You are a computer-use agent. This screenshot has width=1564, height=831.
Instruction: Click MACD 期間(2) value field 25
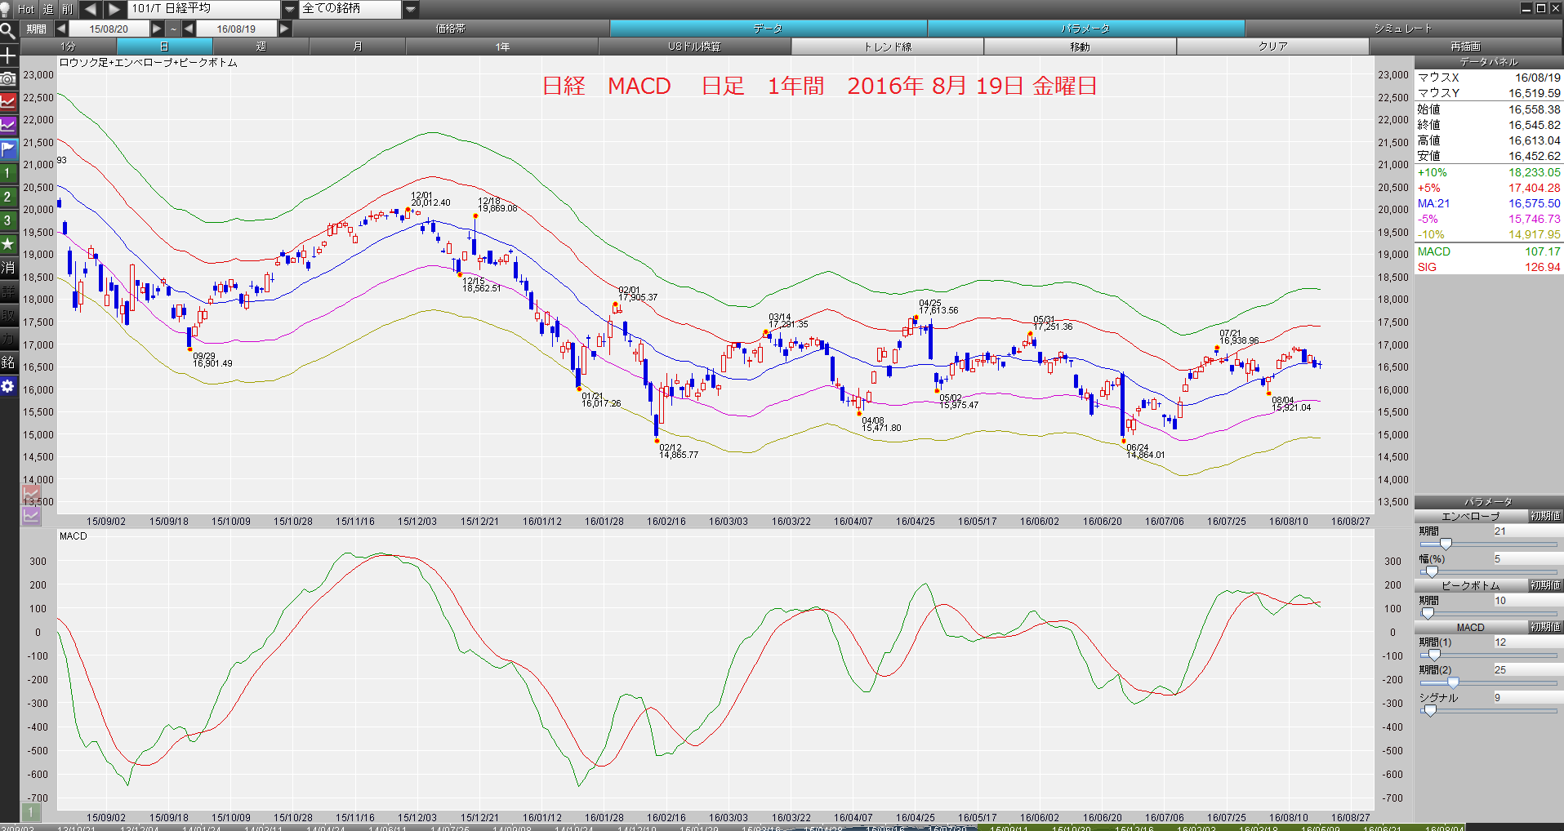(1527, 670)
